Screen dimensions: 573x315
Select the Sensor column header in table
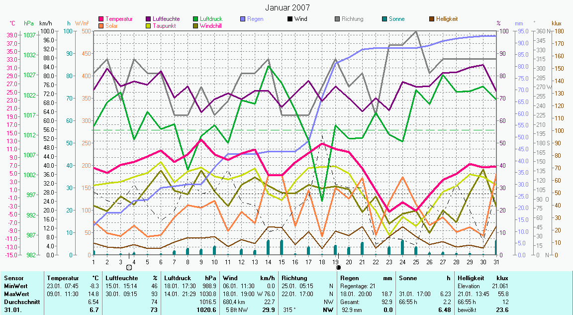13,278
